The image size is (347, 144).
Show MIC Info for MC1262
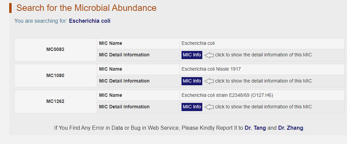(192, 107)
